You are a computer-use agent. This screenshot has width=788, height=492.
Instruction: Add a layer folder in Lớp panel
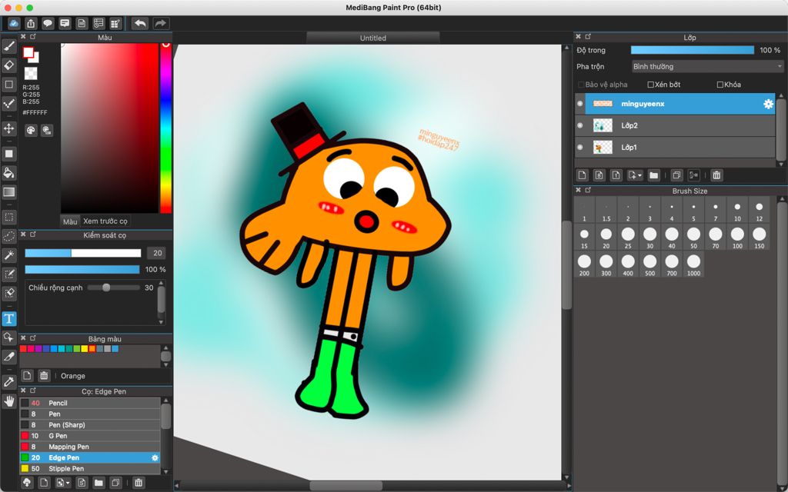653,175
